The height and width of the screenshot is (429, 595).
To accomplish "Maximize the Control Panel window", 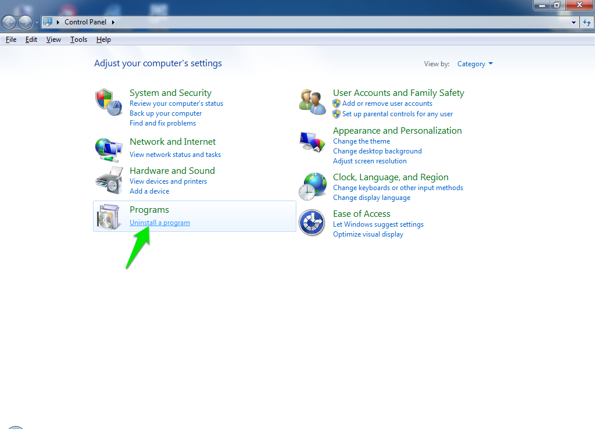I will [x=557, y=5].
